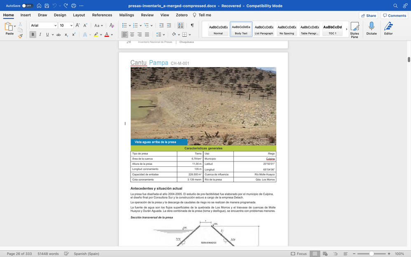The width and height of the screenshot is (411, 257).
Task: Click Tell me search box
Action: coord(202,15)
